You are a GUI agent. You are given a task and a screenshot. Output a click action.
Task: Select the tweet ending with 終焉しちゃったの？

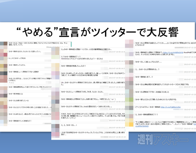point(93,67)
